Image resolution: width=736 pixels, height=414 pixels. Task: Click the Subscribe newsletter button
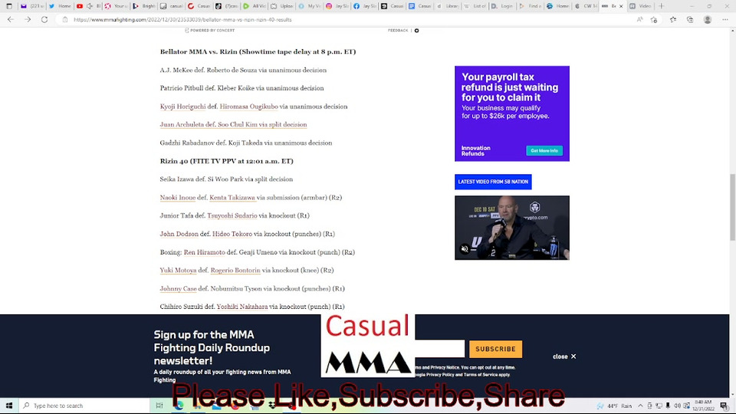coord(495,349)
